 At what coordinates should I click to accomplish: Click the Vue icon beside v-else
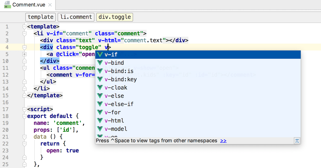[100, 96]
